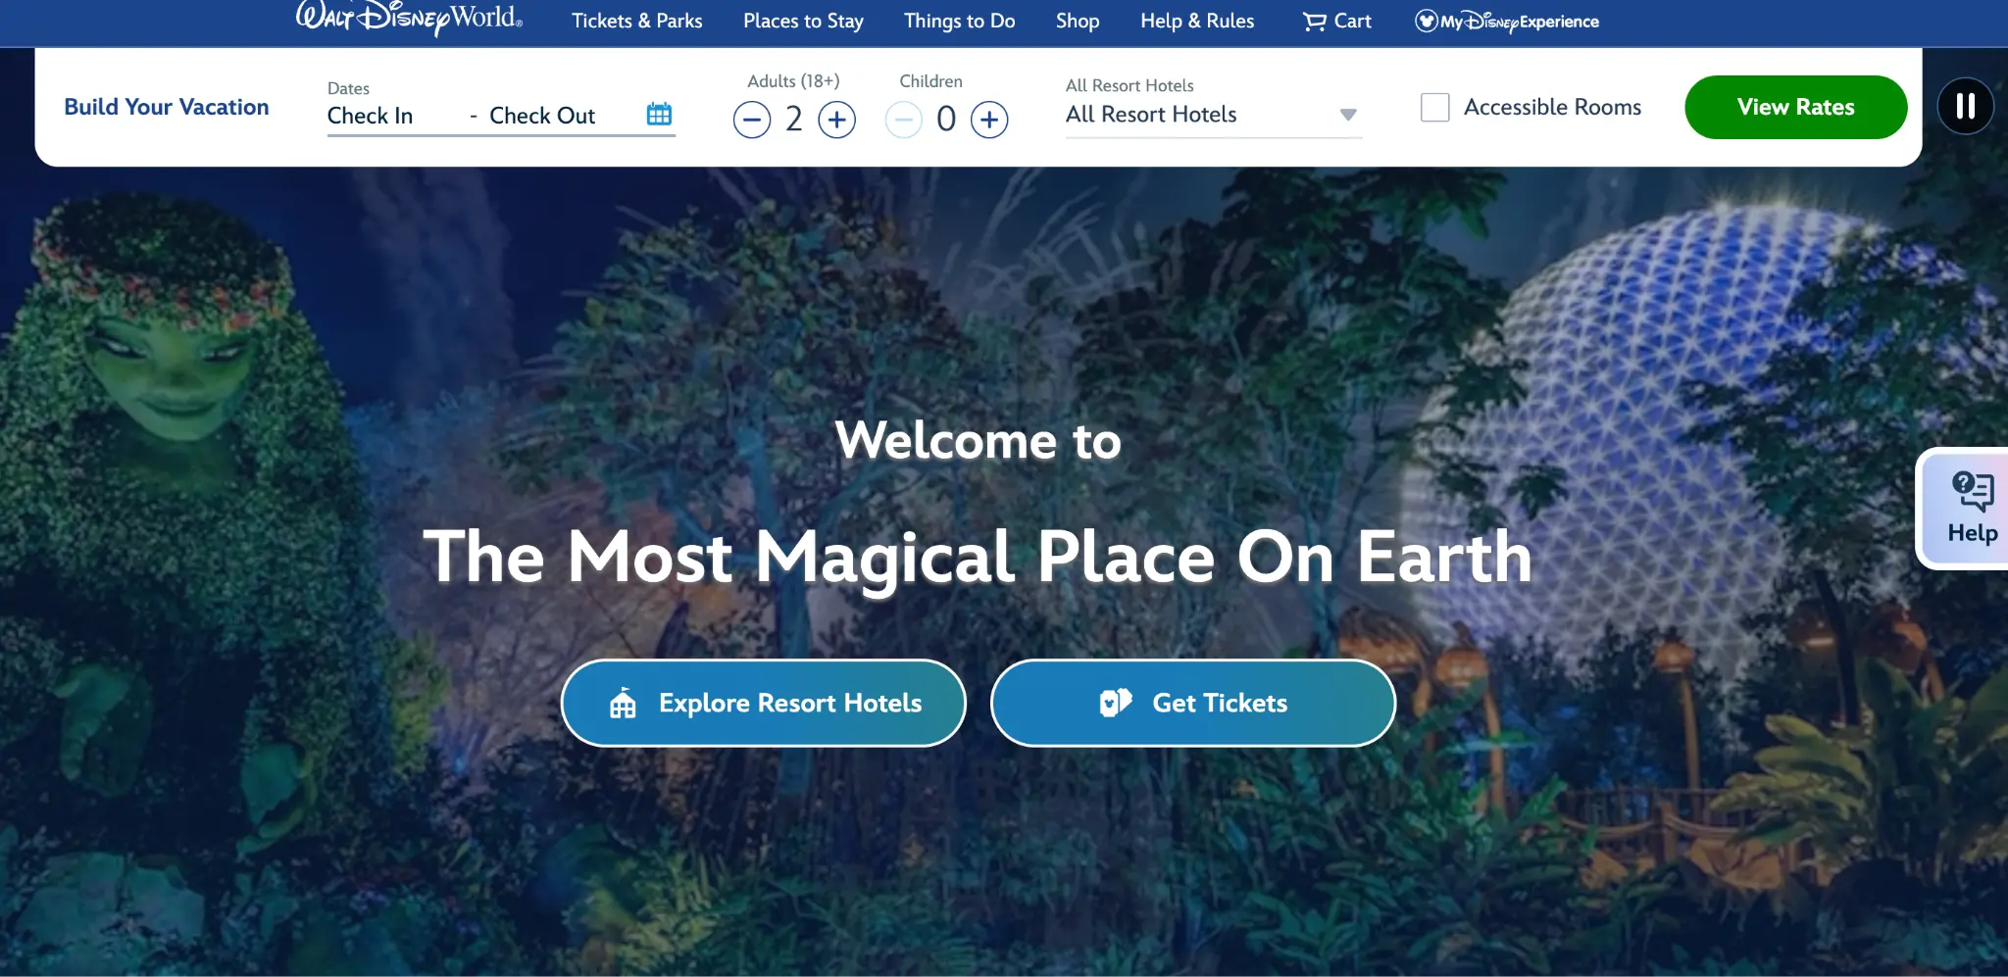
Task: Increase the number of adults
Action: tap(836, 120)
